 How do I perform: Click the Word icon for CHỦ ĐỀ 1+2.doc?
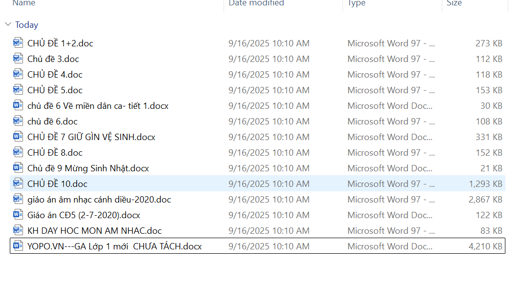[x=18, y=43]
